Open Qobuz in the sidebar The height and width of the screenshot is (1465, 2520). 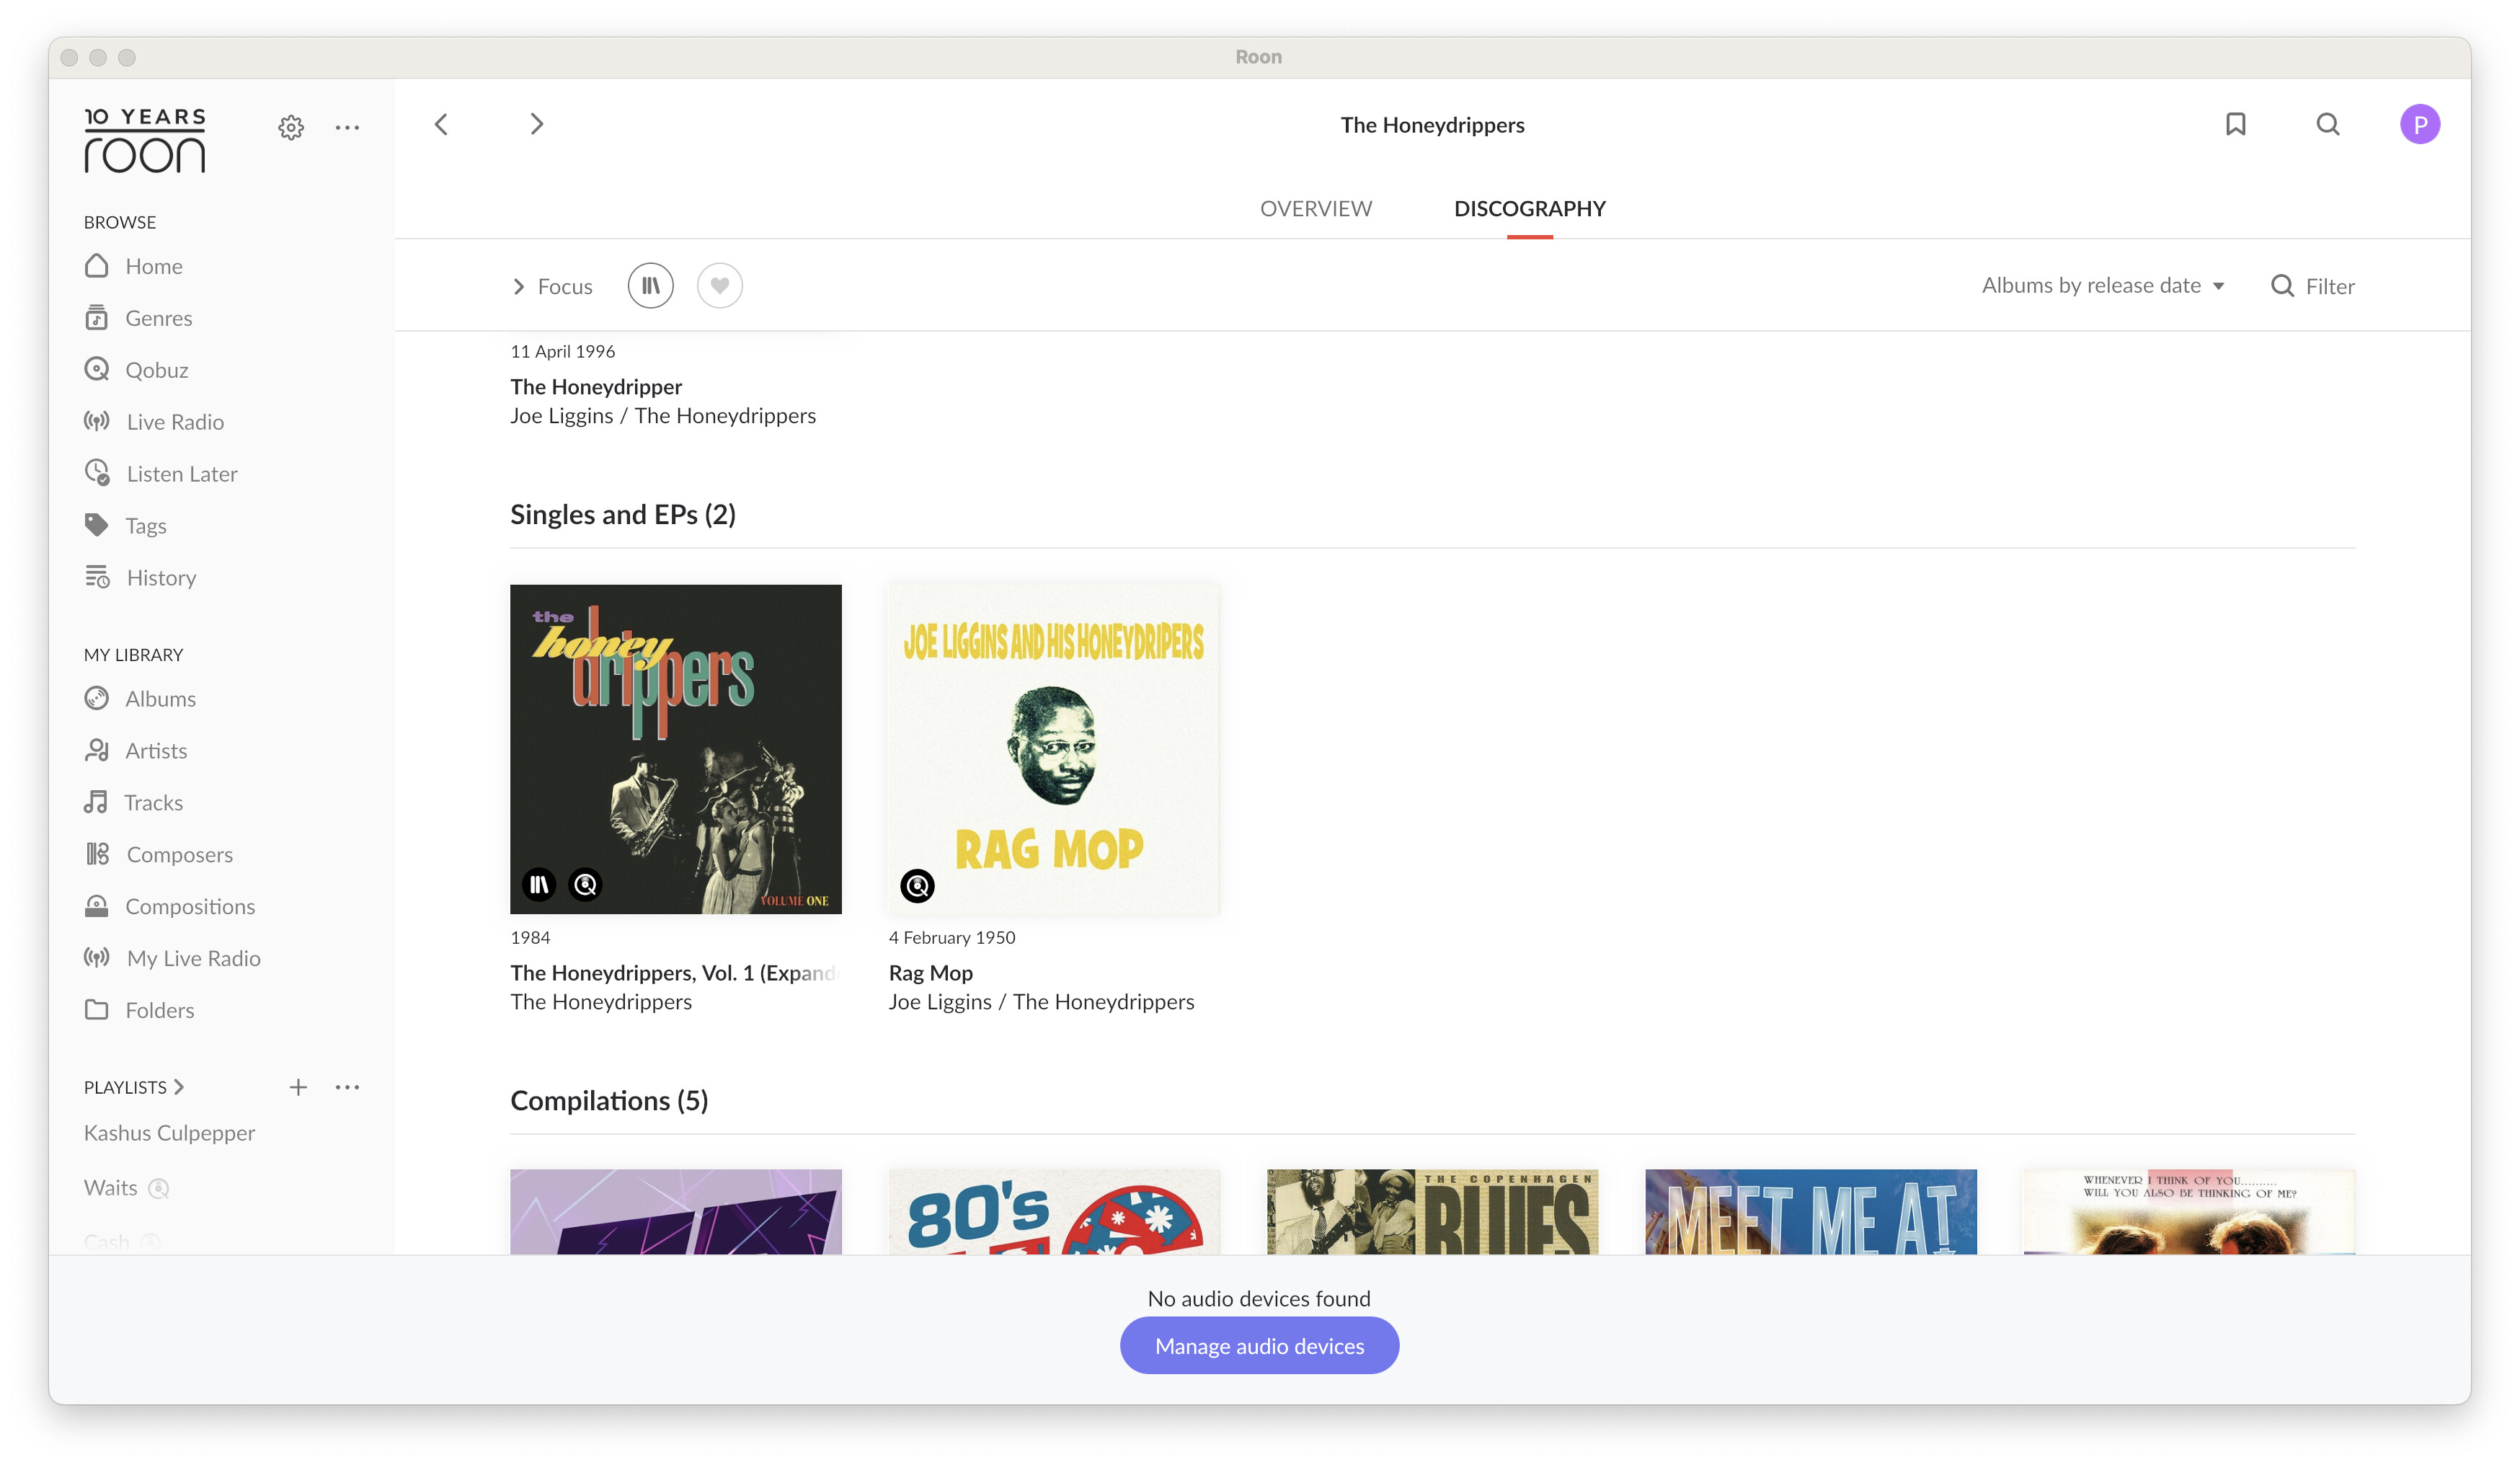pyautogui.click(x=137, y=370)
